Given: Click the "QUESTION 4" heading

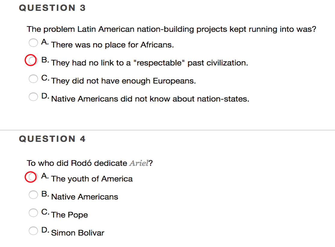Looking at the screenshot, I should (x=52, y=139).
